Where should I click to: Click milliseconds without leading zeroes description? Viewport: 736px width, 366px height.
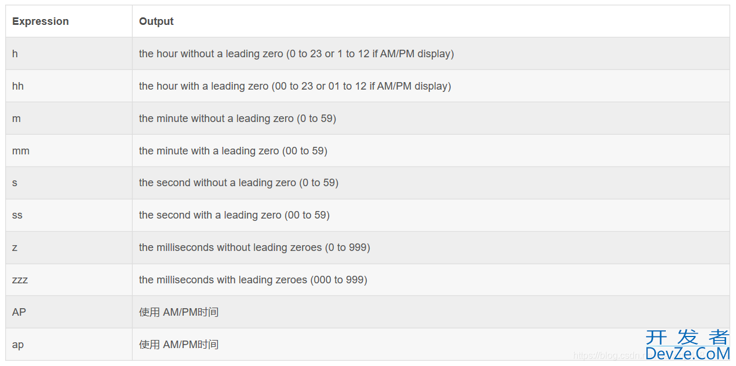254,247
